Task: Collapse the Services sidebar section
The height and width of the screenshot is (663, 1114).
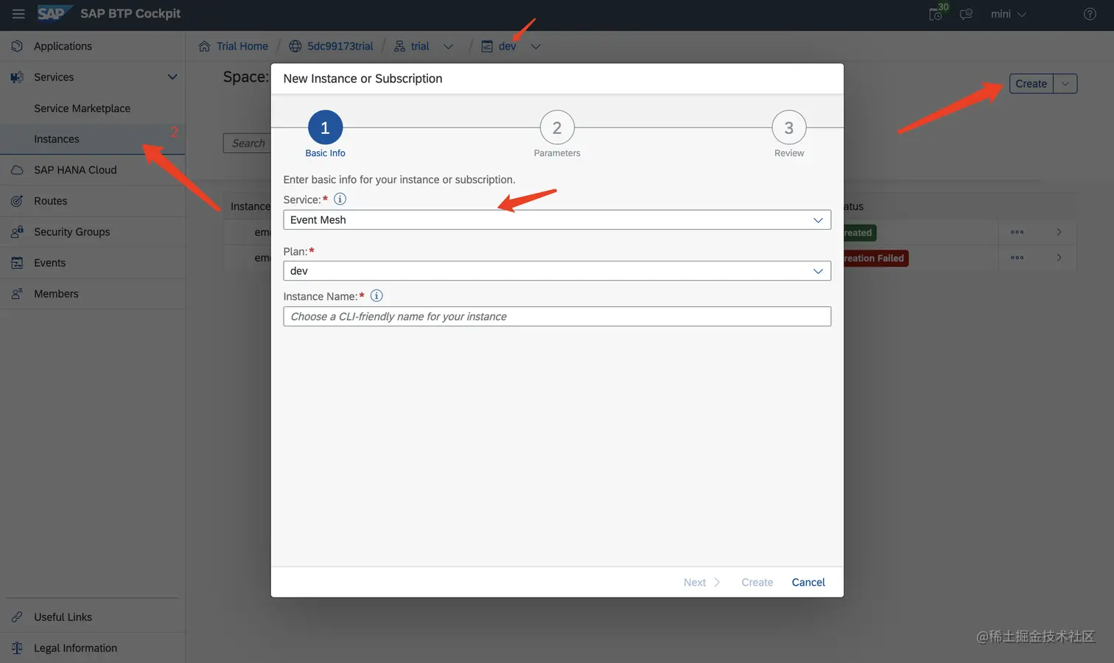Action: pyautogui.click(x=172, y=77)
